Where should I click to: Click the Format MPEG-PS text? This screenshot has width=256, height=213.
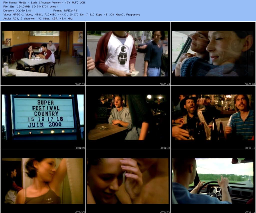pyautogui.click(x=65, y=10)
